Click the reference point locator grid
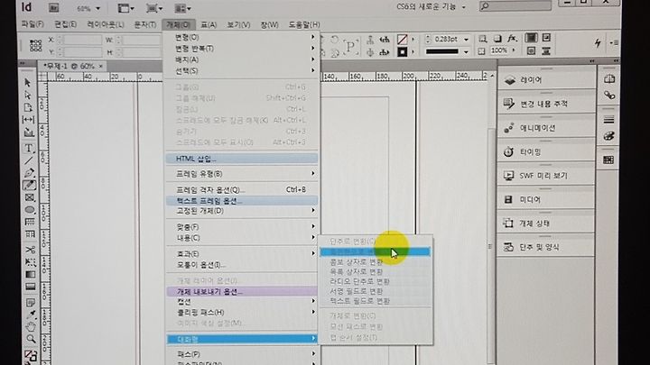The width and height of the screenshot is (650, 365). tap(35, 46)
